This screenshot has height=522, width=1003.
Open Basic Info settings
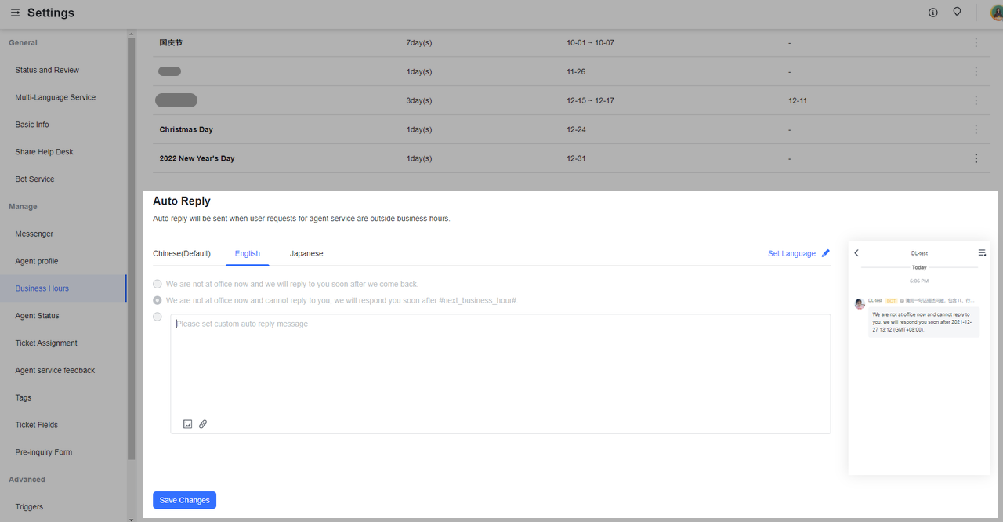(x=32, y=125)
